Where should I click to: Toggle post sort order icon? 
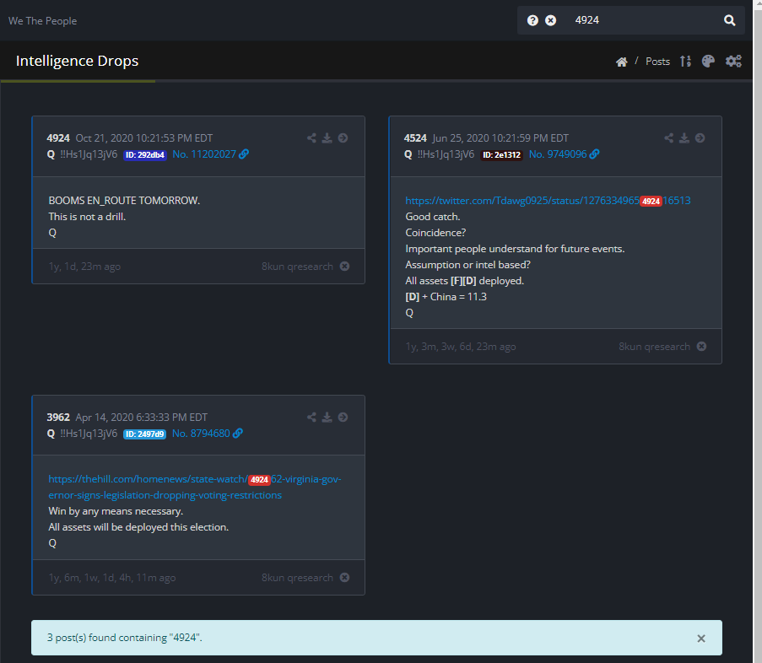click(685, 62)
